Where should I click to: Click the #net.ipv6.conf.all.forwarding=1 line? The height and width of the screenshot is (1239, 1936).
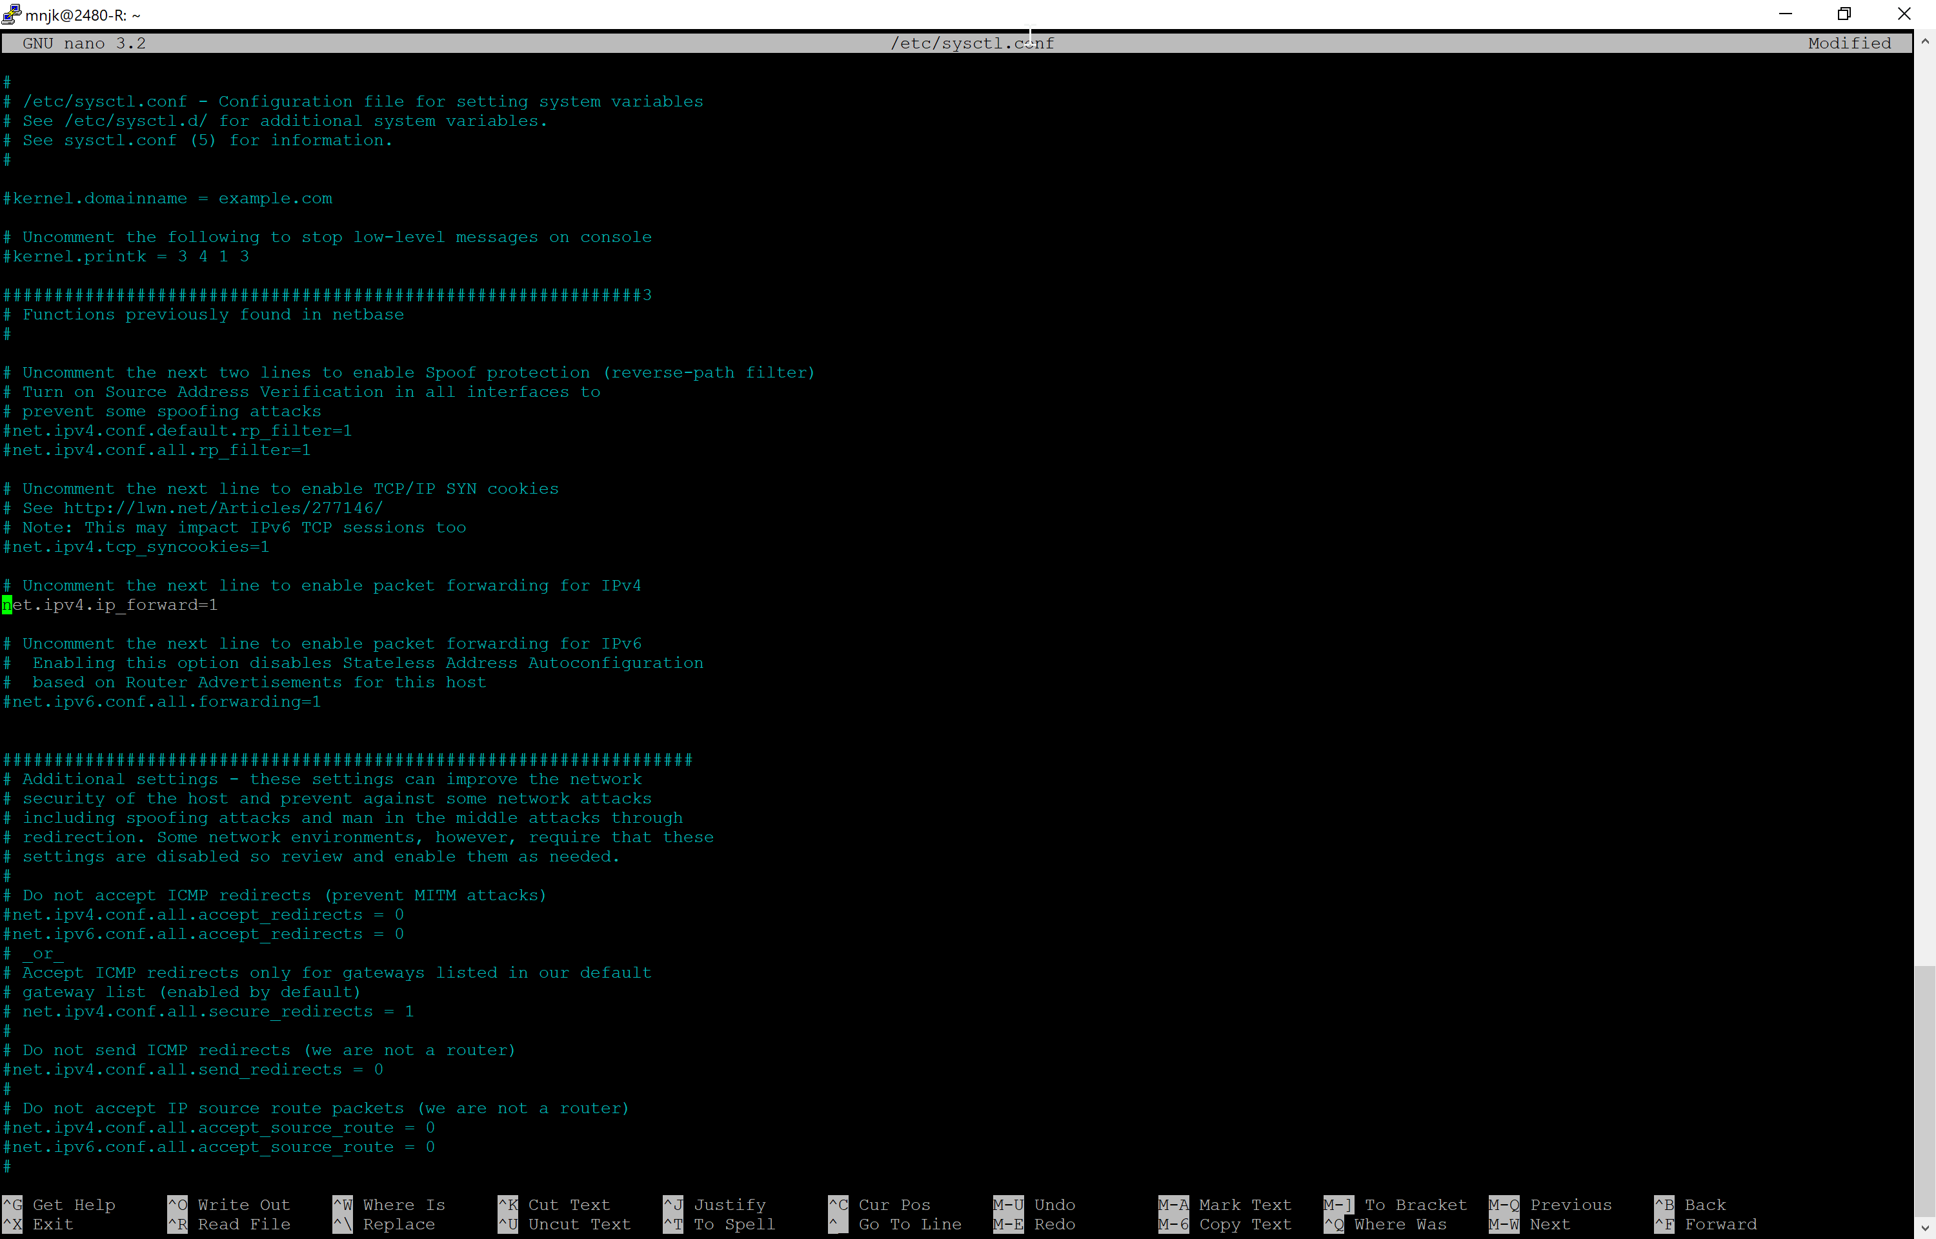pos(162,701)
